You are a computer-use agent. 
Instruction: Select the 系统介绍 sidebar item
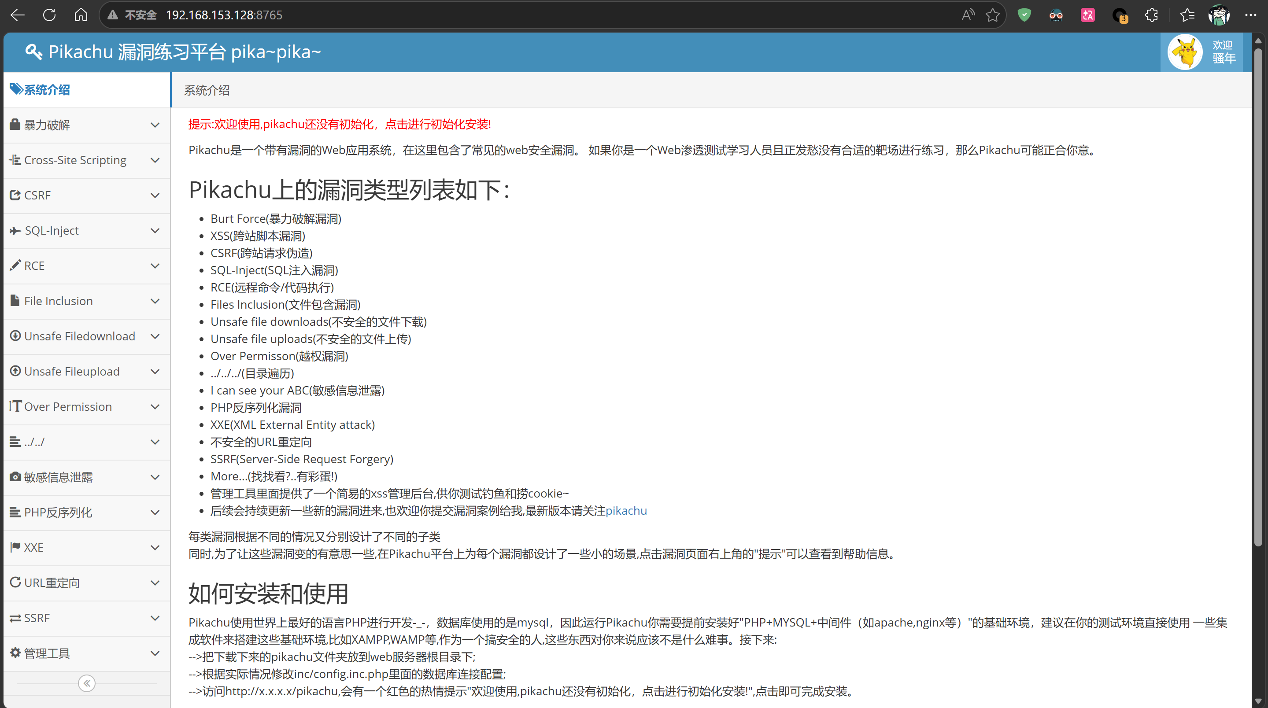47,90
